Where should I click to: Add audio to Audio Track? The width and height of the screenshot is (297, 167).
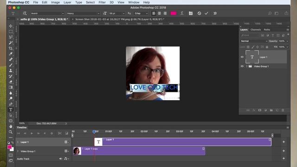coord(284,158)
